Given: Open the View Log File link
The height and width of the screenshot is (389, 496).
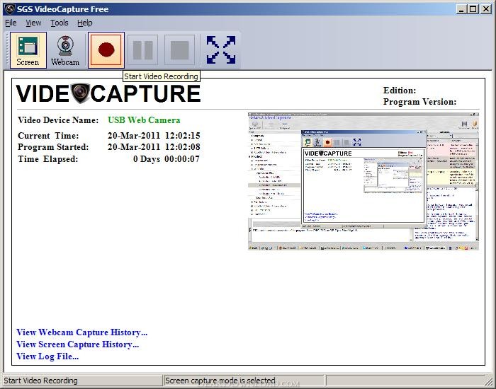Looking at the screenshot, I should 47,356.
